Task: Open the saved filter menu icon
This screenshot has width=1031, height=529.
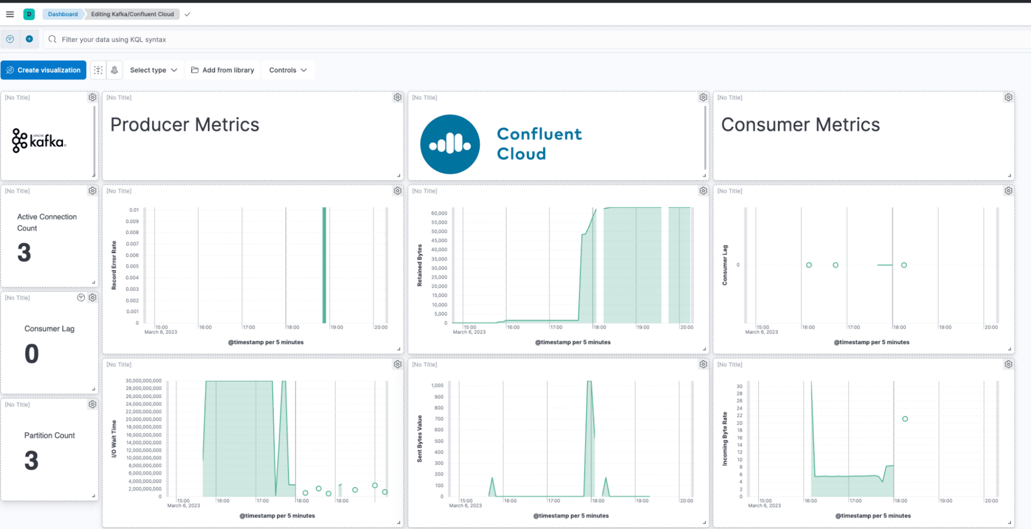Action: [x=10, y=39]
